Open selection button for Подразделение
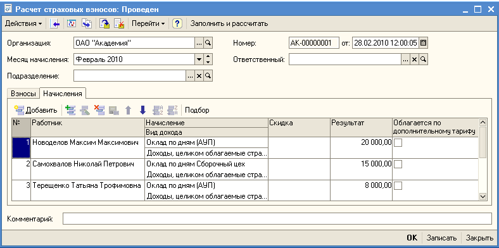 coord(191,76)
